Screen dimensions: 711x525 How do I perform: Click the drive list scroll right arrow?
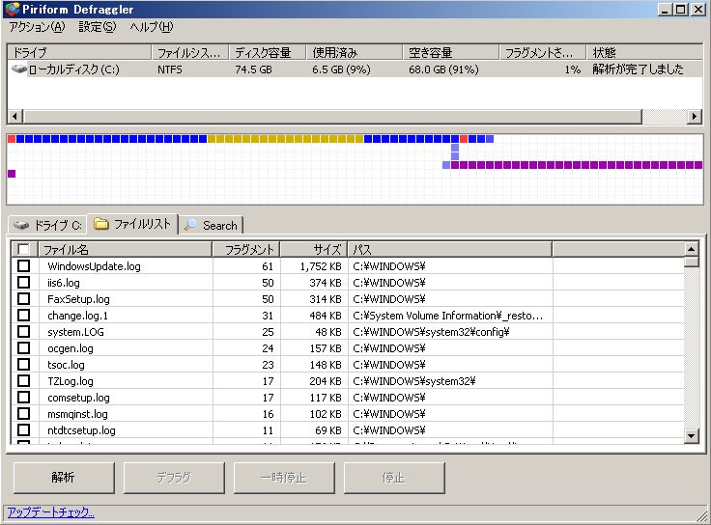click(695, 117)
